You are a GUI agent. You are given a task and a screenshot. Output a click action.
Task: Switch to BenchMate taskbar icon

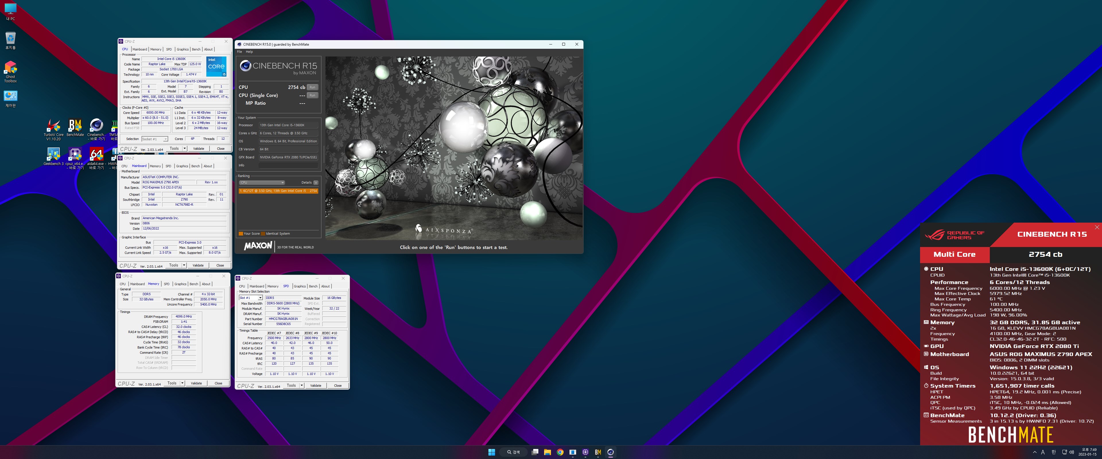598,452
